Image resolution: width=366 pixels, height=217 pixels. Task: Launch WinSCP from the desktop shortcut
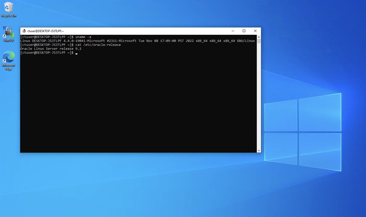pos(9,34)
